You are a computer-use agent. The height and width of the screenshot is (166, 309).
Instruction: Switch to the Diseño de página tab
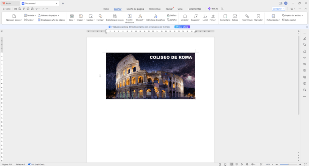click(x=135, y=9)
